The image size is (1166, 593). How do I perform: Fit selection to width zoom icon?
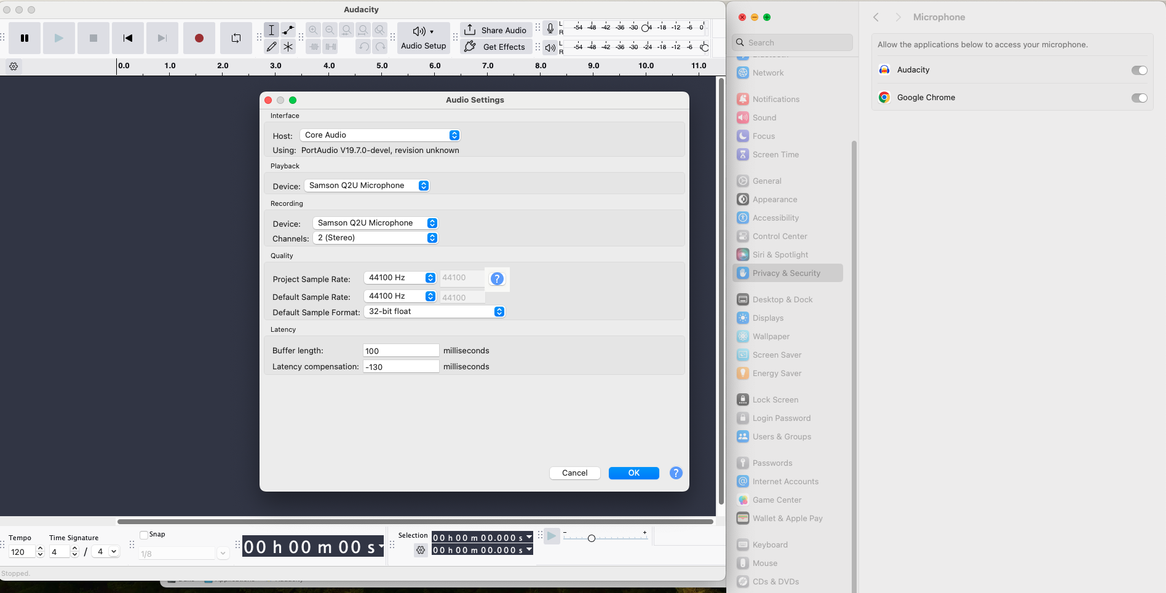pyautogui.click(x=347, y=30)
